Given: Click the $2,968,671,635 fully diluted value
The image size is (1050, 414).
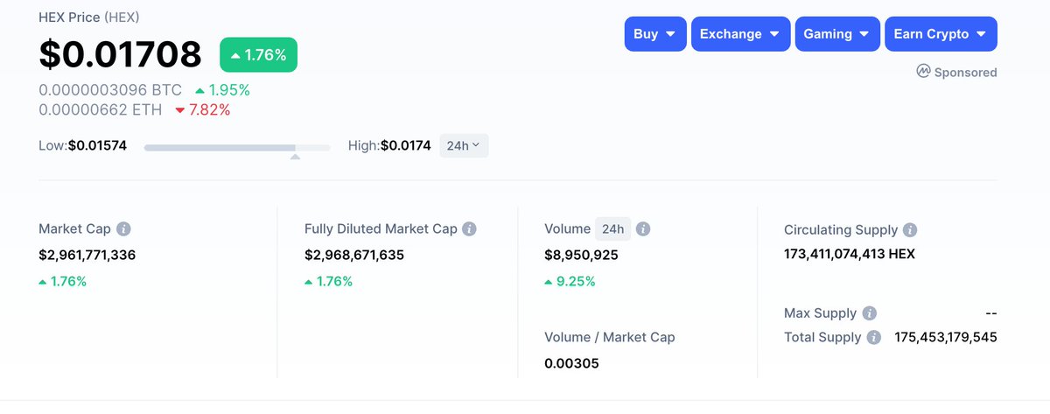Looking at the screenshot, I should pyautogui.click(x=354, y=256).
